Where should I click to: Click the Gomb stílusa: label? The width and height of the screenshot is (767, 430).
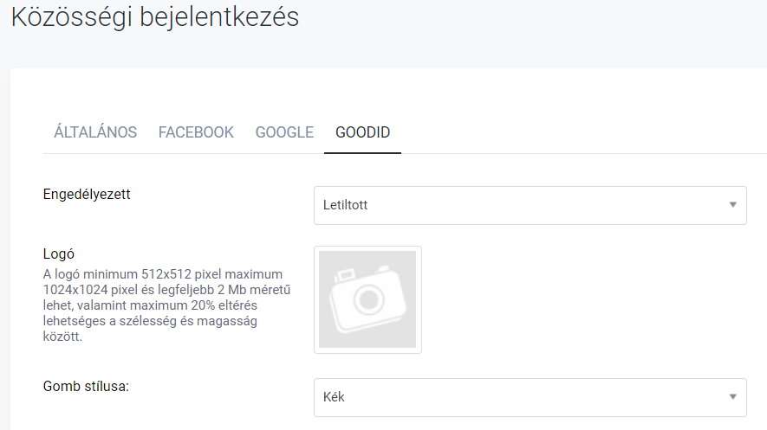click(x=86, y=386)
